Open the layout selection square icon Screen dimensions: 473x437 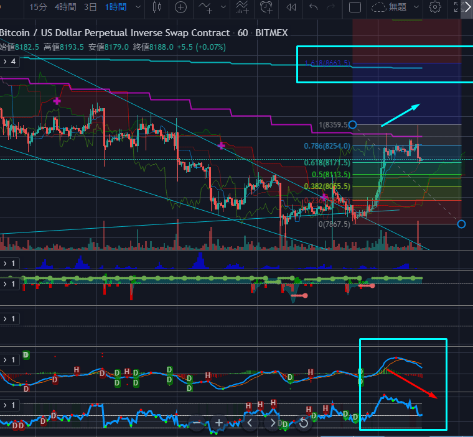pos(355,7)
